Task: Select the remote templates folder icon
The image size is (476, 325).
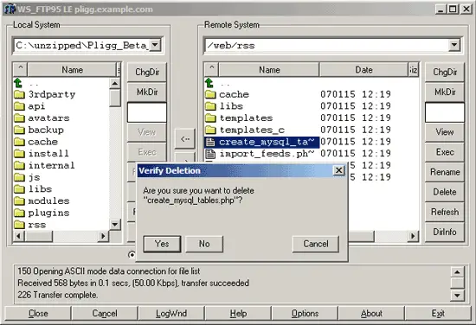Action: tap(210, 118)
